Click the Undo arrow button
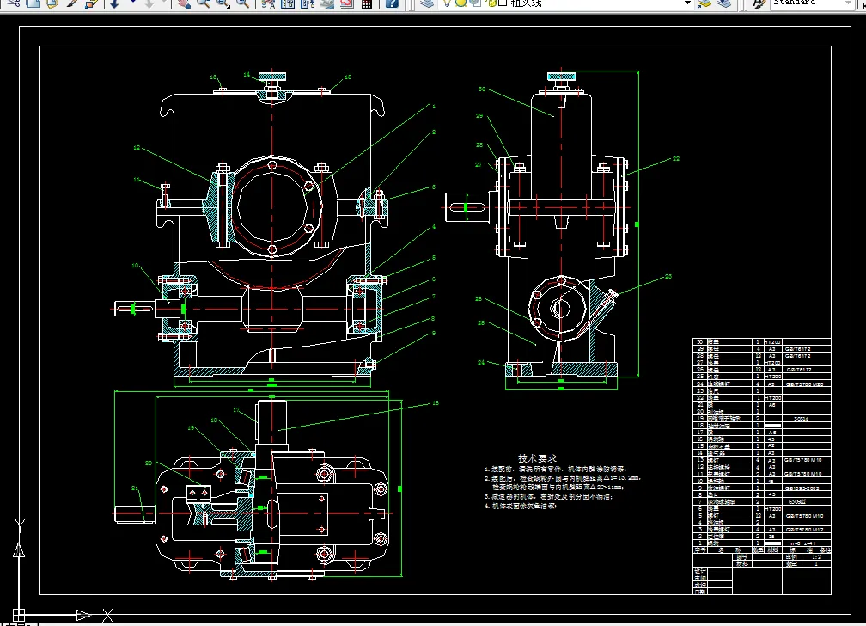The height and width of the screenshot is (626, 866). 113,3
